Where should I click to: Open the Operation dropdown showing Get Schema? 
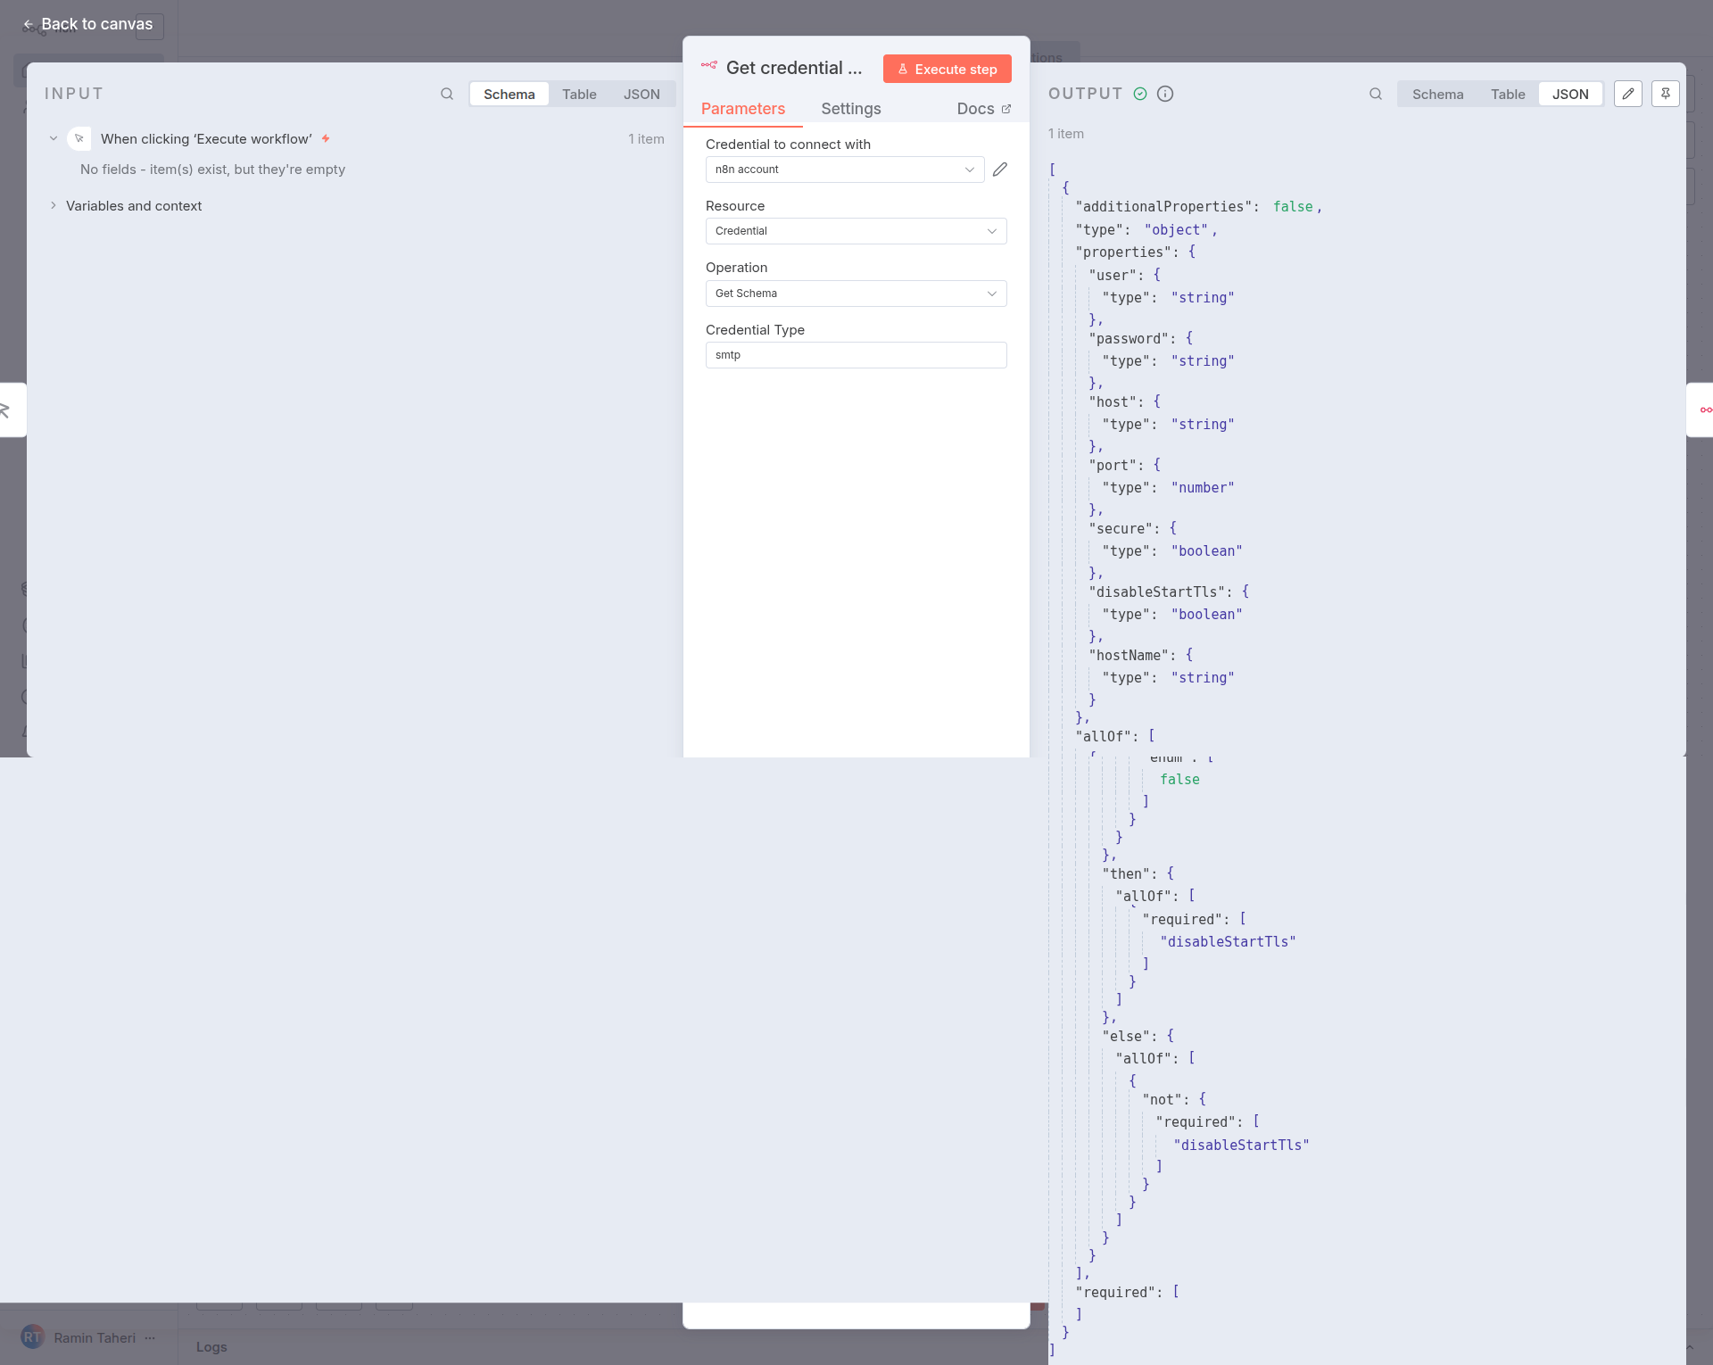[x=856, y=294]
